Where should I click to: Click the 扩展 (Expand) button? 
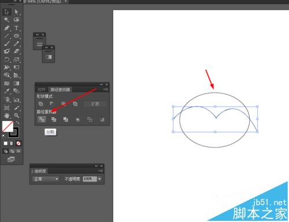[x=95, y=104]
